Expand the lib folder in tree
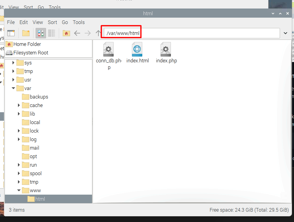The image size is (294, 222). [19, 114]
